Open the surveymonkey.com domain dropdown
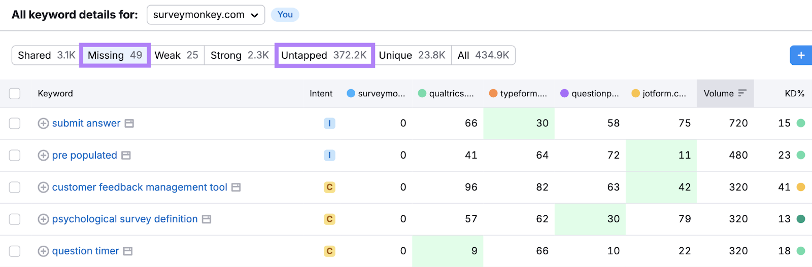 pyautogui.click(x=206, y=15)
